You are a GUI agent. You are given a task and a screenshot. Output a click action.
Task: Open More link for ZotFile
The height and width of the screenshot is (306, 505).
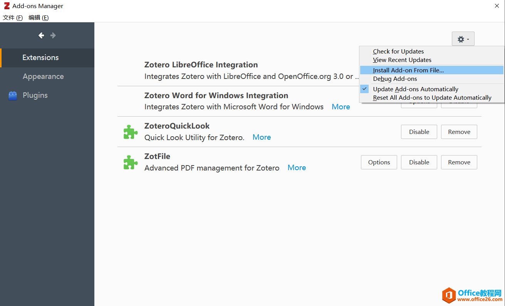click(297, 167)
